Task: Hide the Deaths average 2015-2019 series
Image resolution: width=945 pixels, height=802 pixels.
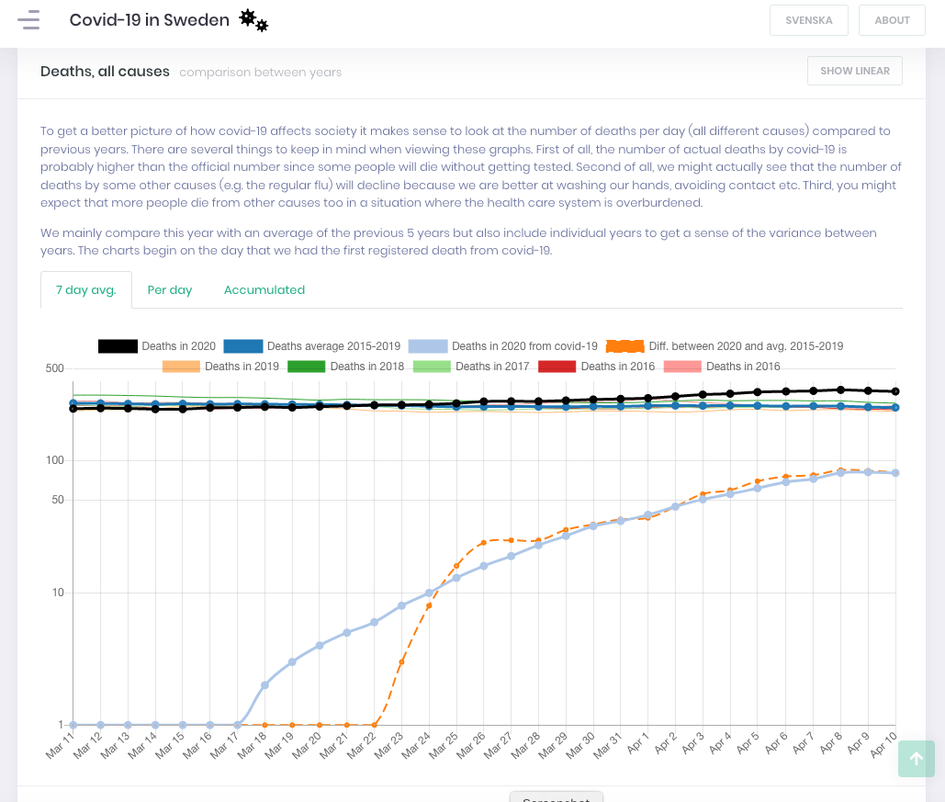Action: 312,346
